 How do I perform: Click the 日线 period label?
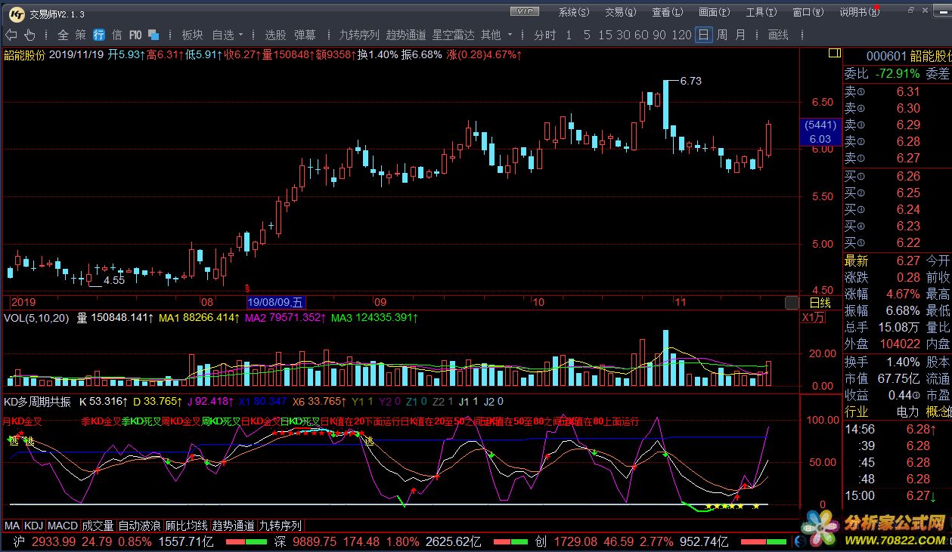pyautogui.click(x=820, y=302)
